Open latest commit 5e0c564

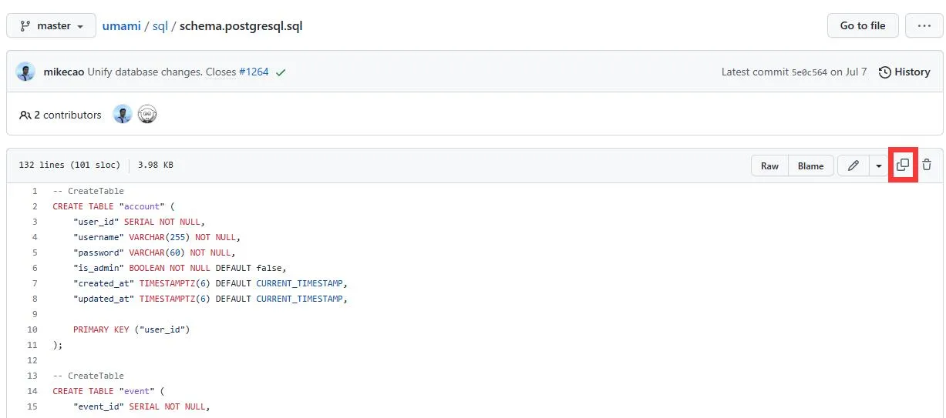click(810, 72)
